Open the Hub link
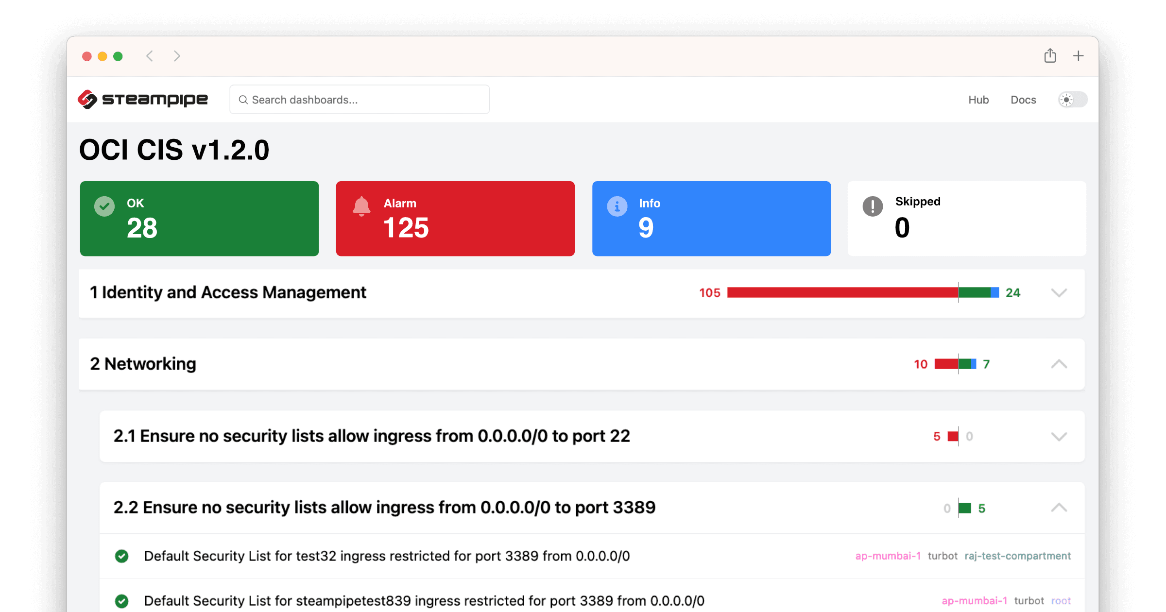The width and height of the screenshot is (1166, 612). [978, 100]
